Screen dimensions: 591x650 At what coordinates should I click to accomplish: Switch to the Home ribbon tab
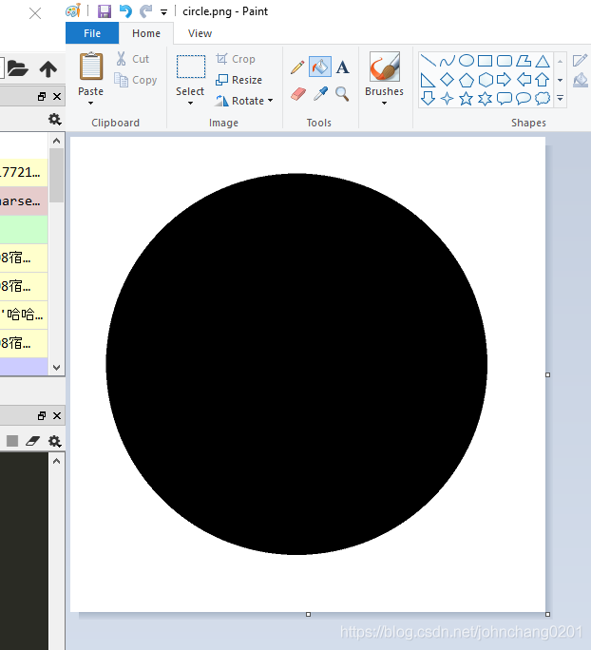pyautogui.click(x=146, y=33)
